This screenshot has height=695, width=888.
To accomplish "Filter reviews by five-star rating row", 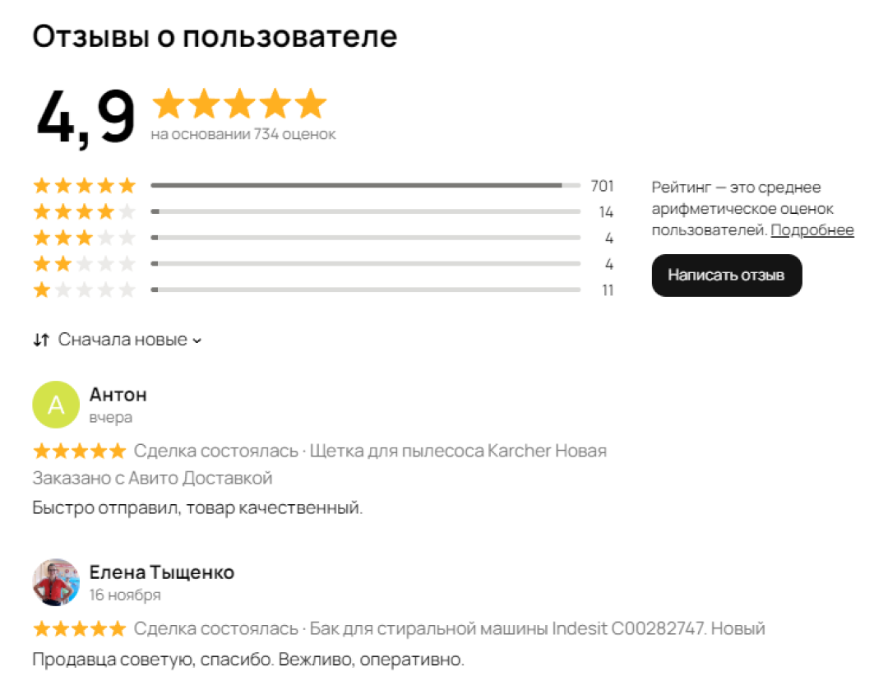I will coord(84,186).
